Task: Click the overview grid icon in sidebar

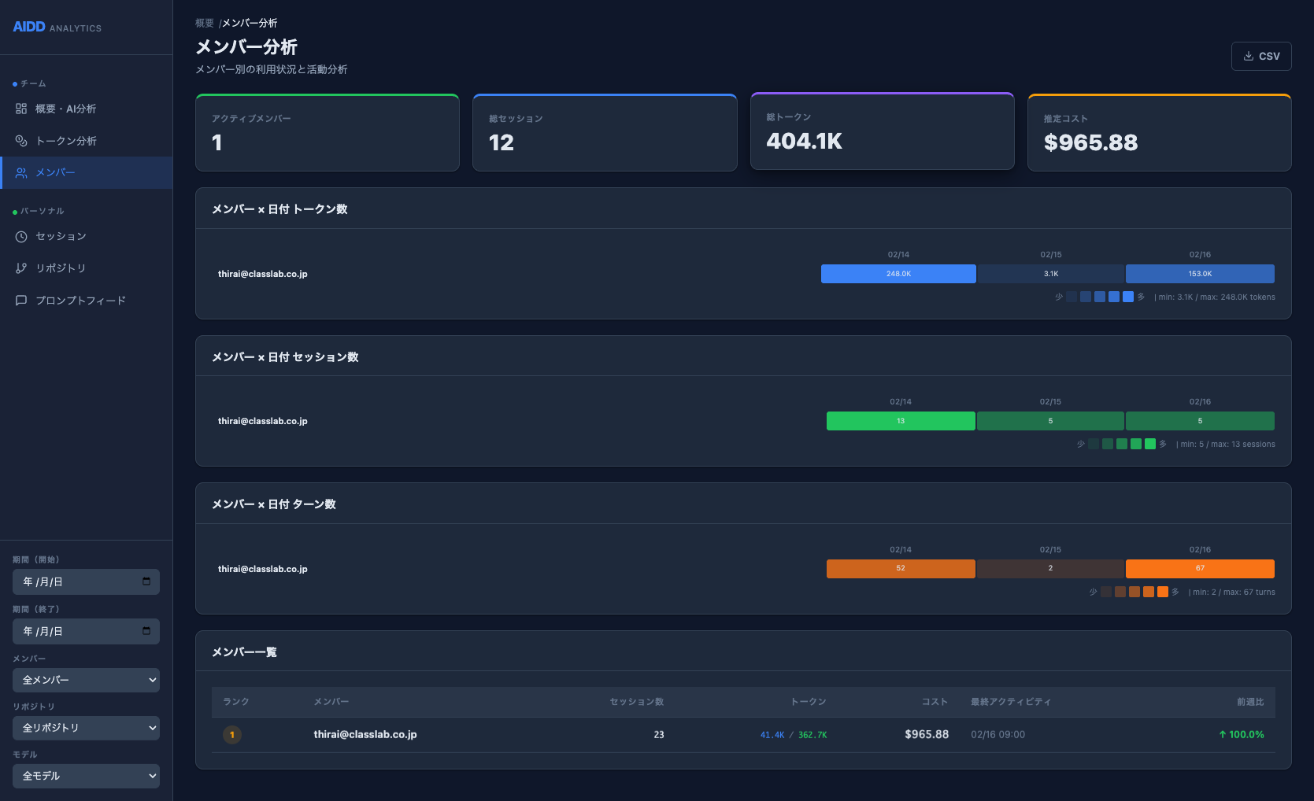Action: point(21,109)
